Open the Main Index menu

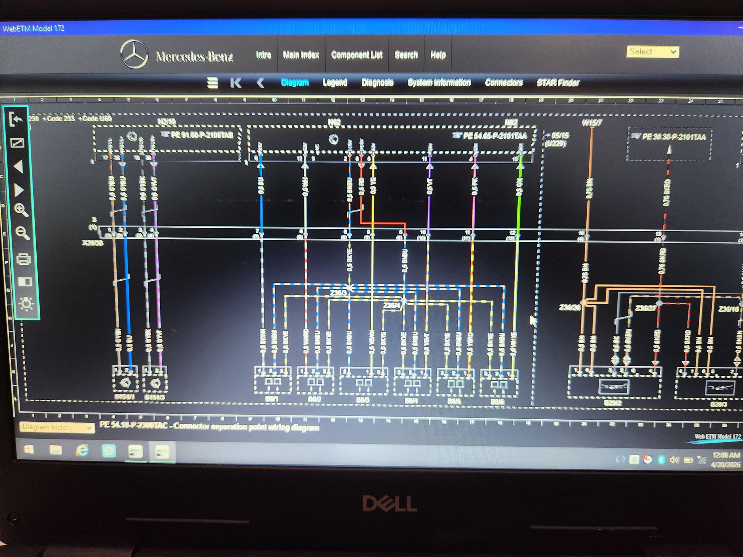[x=301, y=55]
